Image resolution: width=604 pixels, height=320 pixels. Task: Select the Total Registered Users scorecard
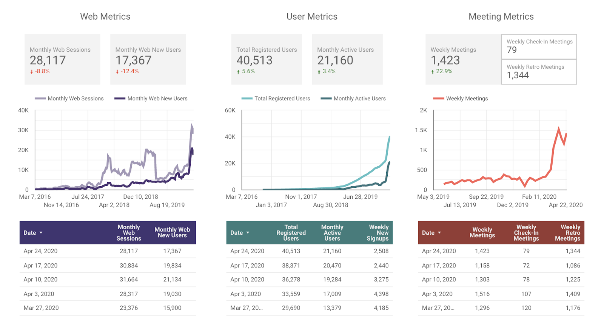click(x=267, y=59)
